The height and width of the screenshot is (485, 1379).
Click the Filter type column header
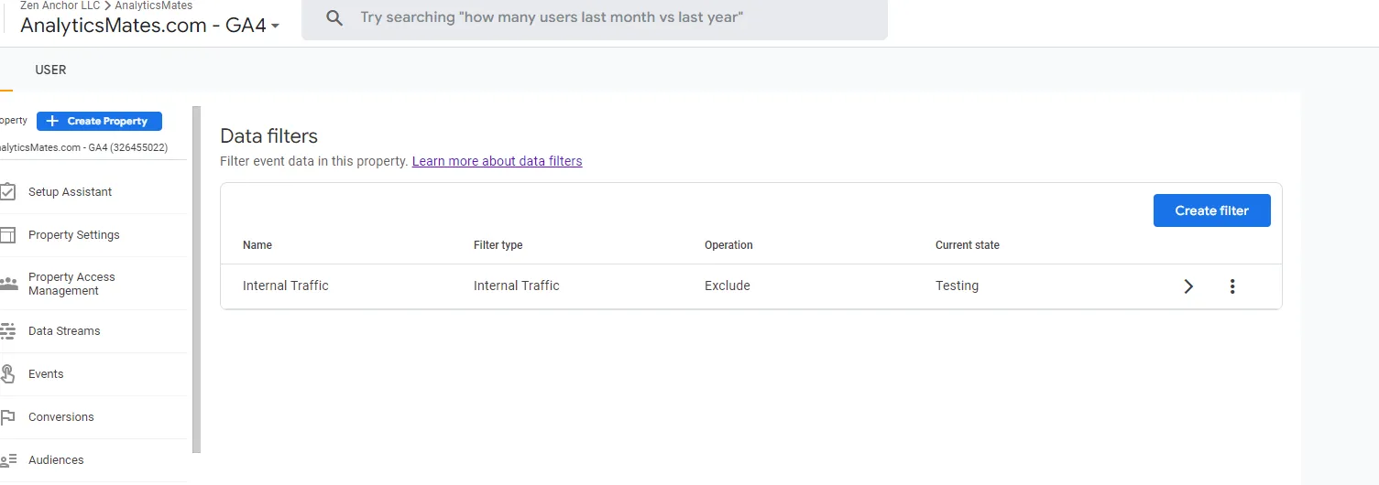click(498, 245)
